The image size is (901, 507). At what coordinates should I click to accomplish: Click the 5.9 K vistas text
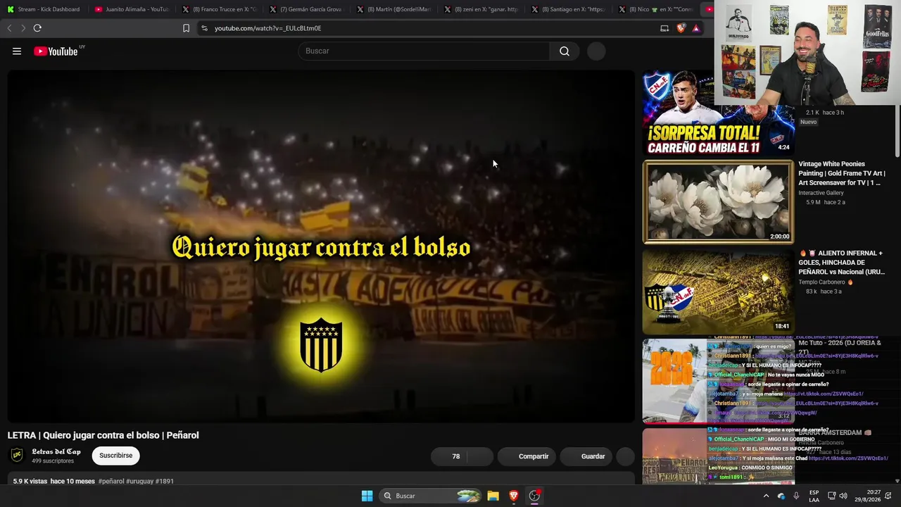[30, 481]
